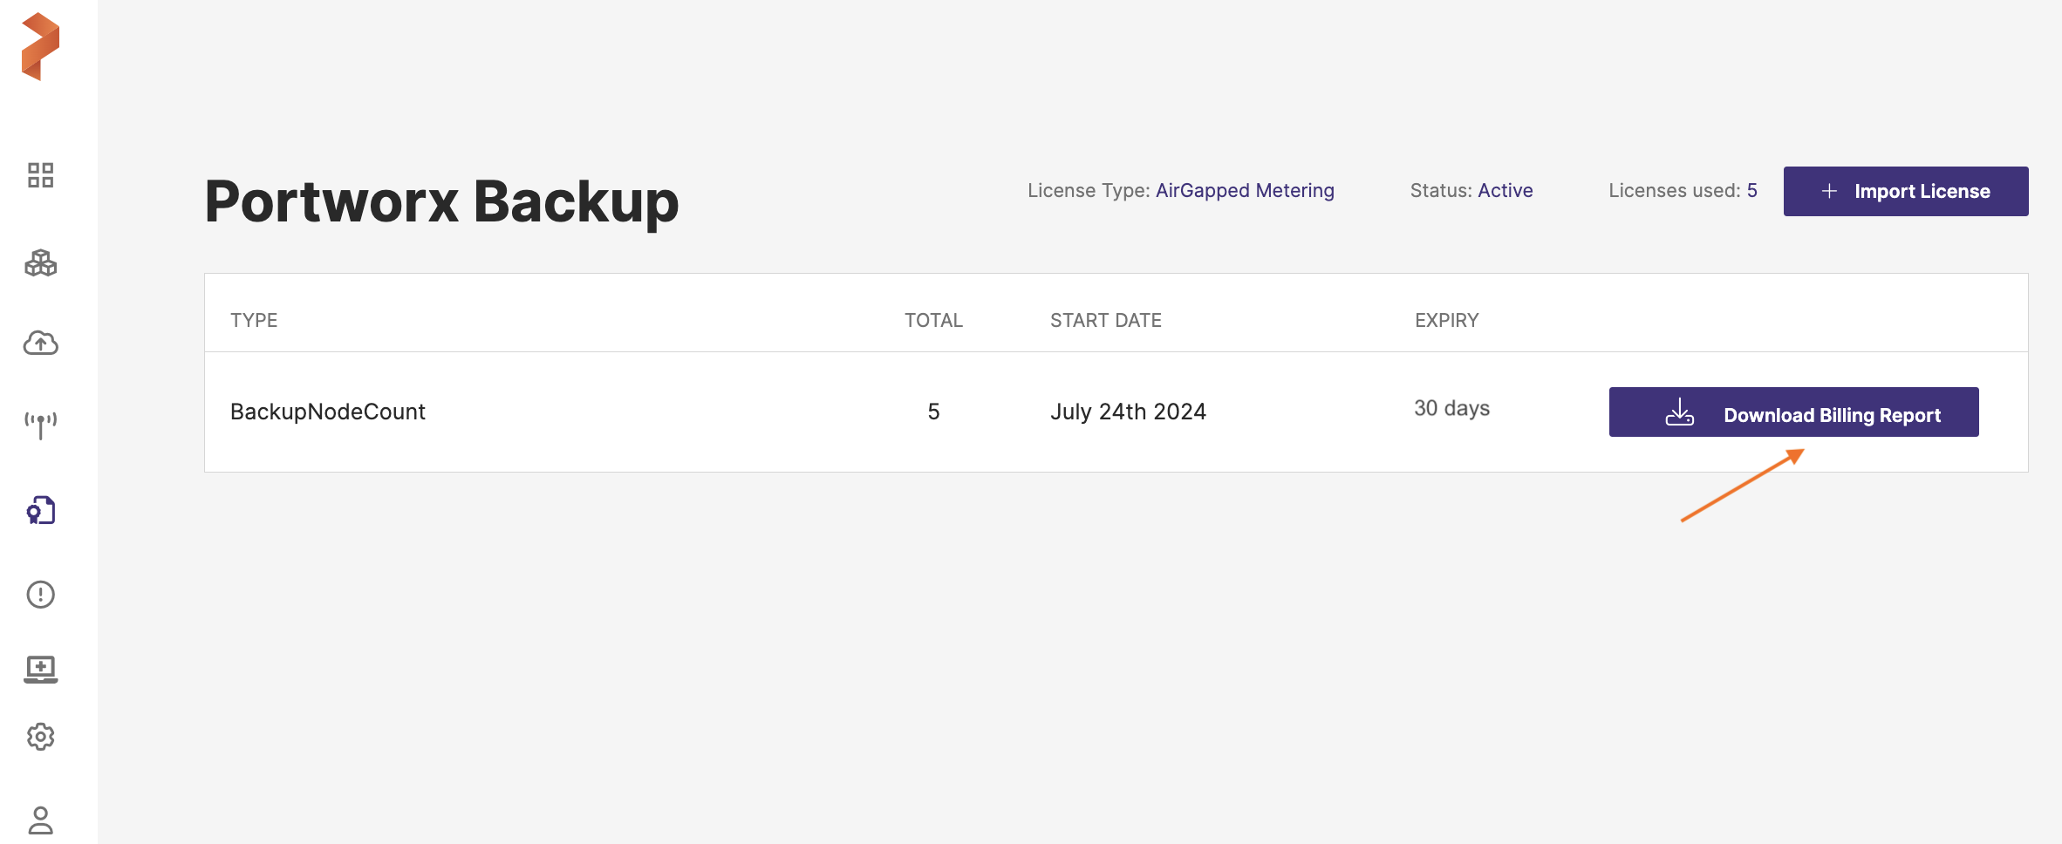Image resolution: width=2062 pixels, height=844 pixels.
Task: Select the BackupNodeCount row entry
Action: pos(328,412)
